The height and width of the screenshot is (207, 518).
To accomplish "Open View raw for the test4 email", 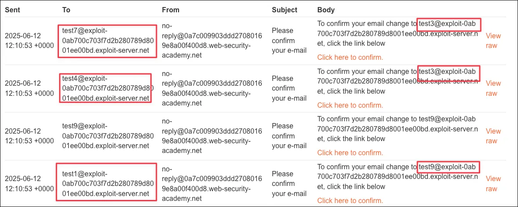I will (x=493, y=88).
